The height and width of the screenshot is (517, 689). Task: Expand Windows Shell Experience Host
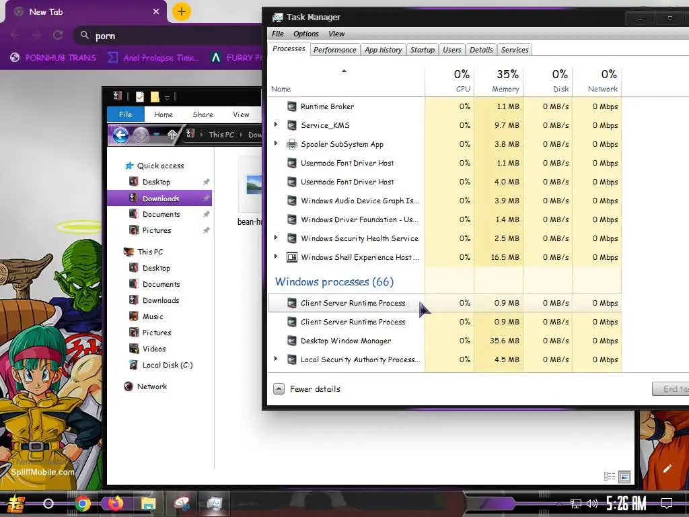click(x=275, y=256)
